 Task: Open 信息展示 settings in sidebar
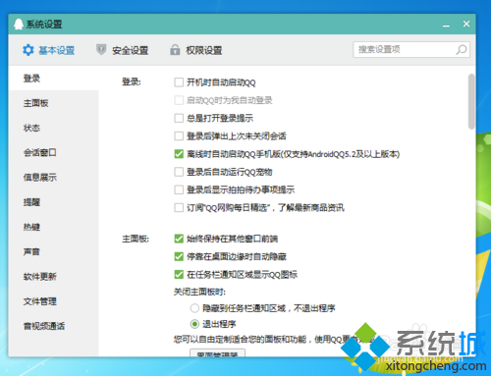click(x=54, y=178)
